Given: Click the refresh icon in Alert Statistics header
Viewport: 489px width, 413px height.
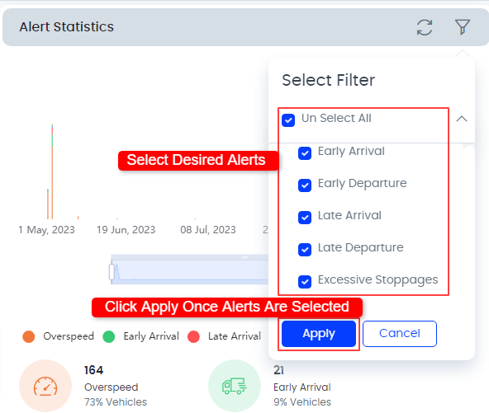Looking at the screenshot, I should (425, 27).
